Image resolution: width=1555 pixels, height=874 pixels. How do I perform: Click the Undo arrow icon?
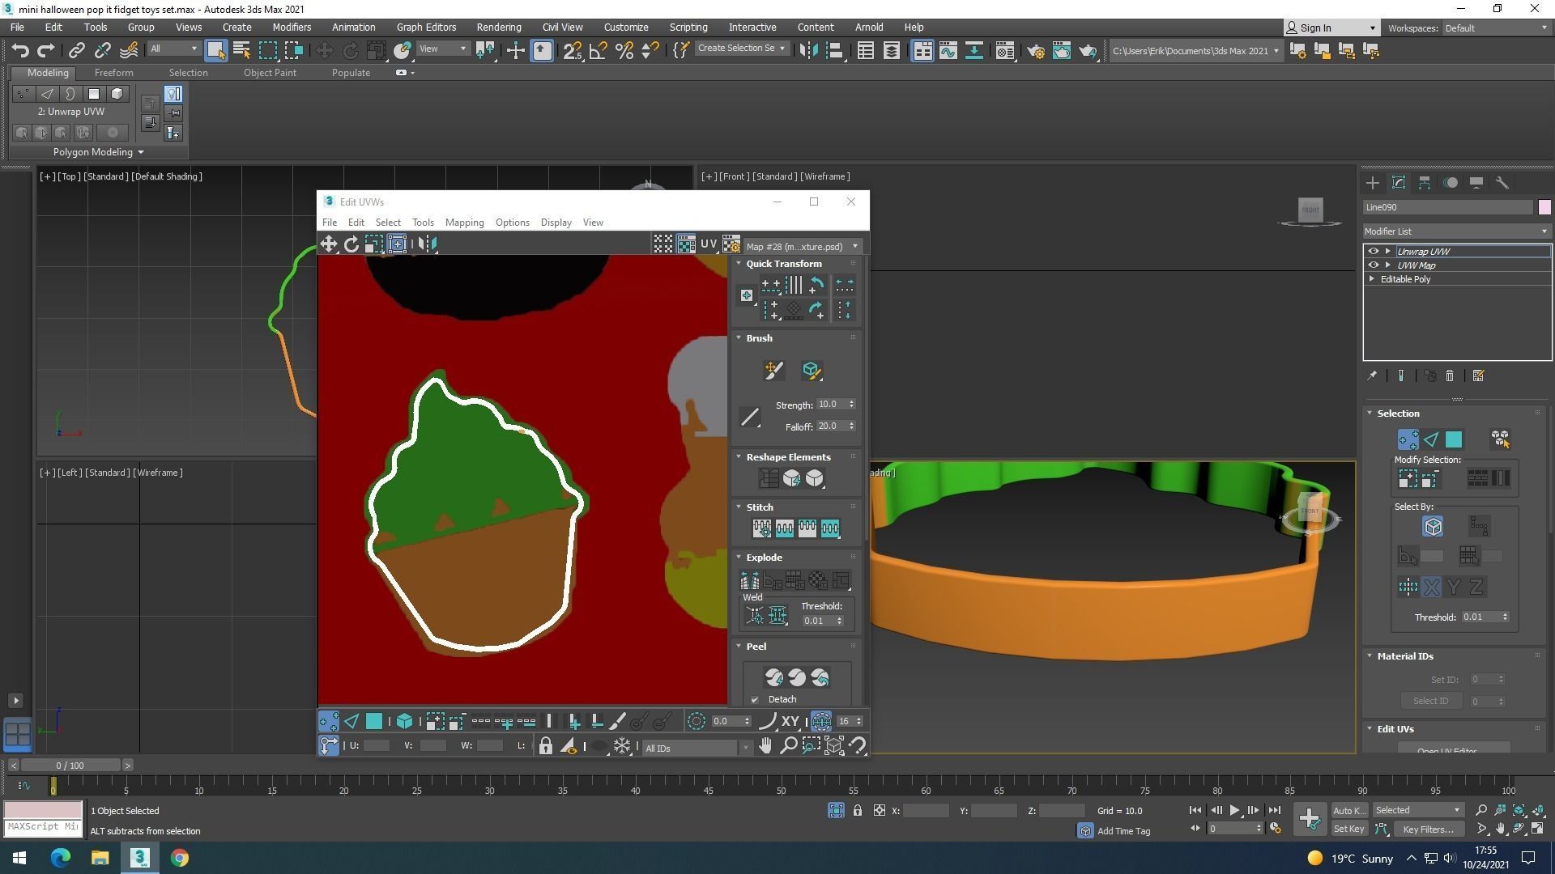pos(20,51)
